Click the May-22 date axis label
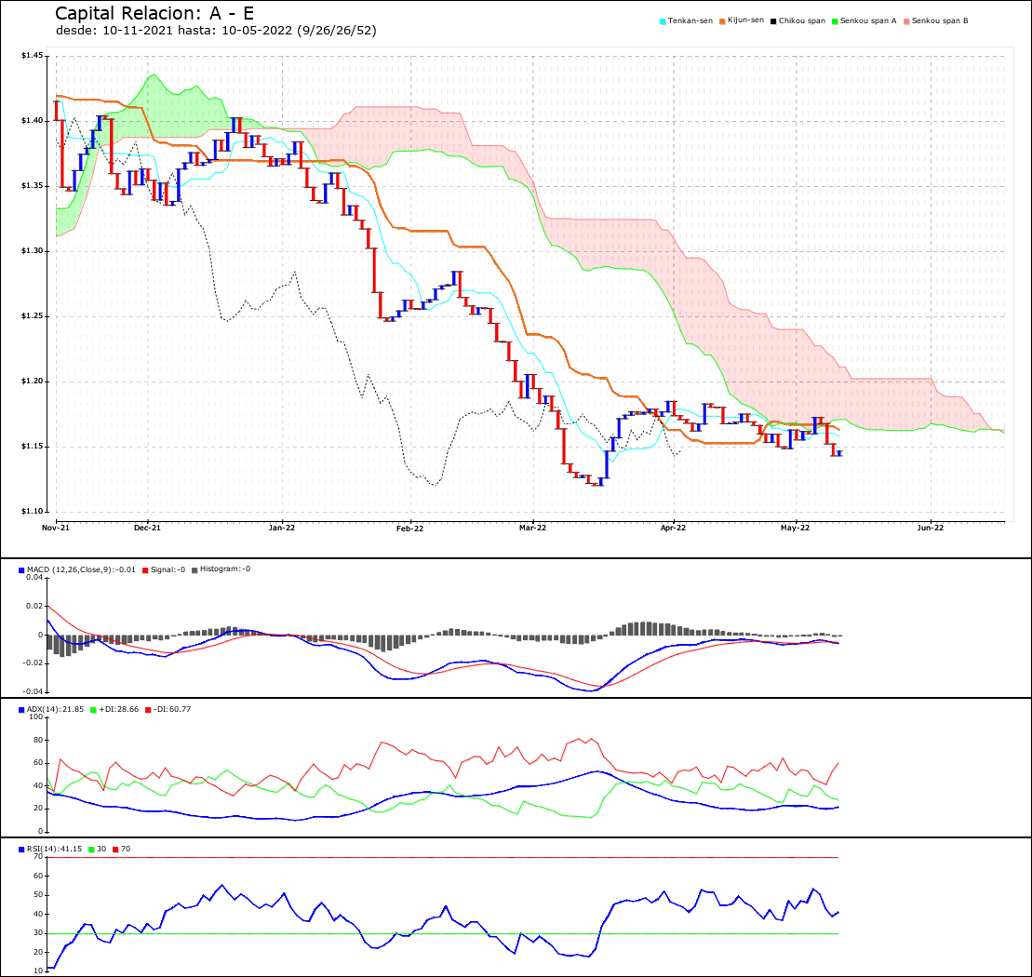The image size is (1032, 977). [795, 528]
